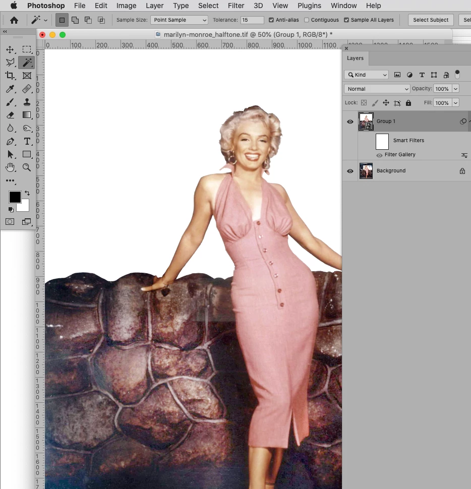The width and height of the screenshot is (471, 489).
Task: Open the Image menu
Action: coord(127,6)
